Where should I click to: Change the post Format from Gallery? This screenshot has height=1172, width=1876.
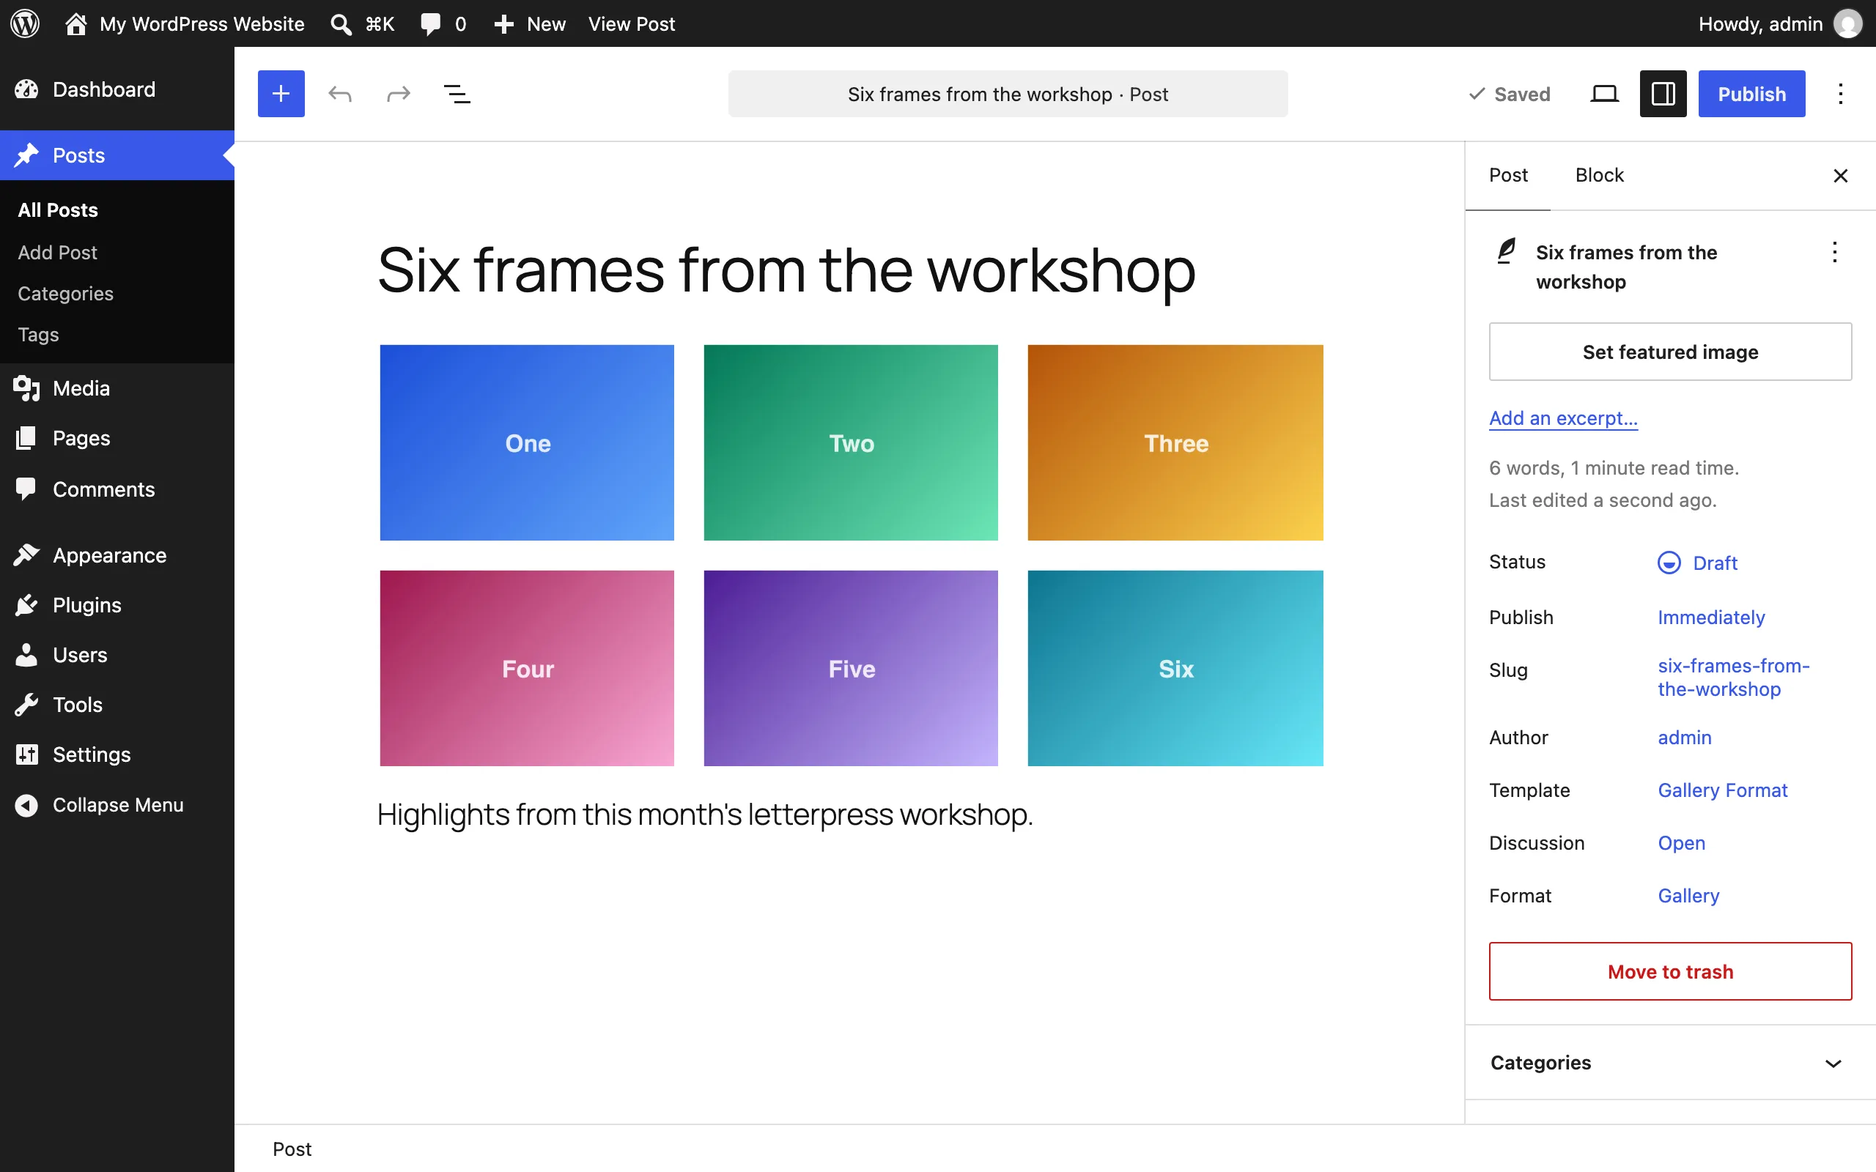1688,895
